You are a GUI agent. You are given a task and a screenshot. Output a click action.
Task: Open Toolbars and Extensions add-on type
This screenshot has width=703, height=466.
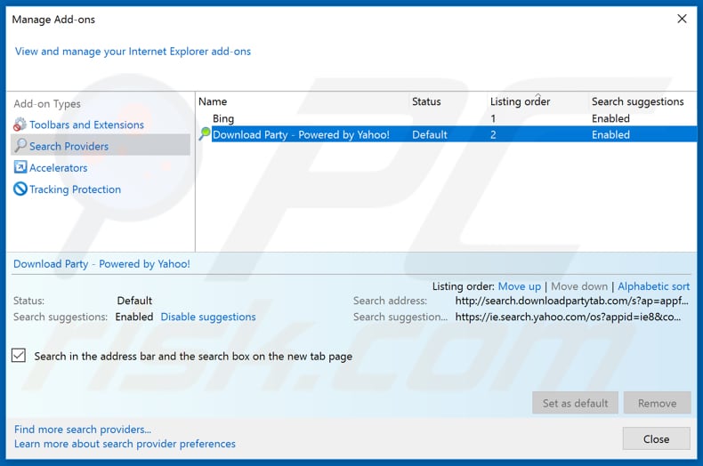[x=86, y=125]
